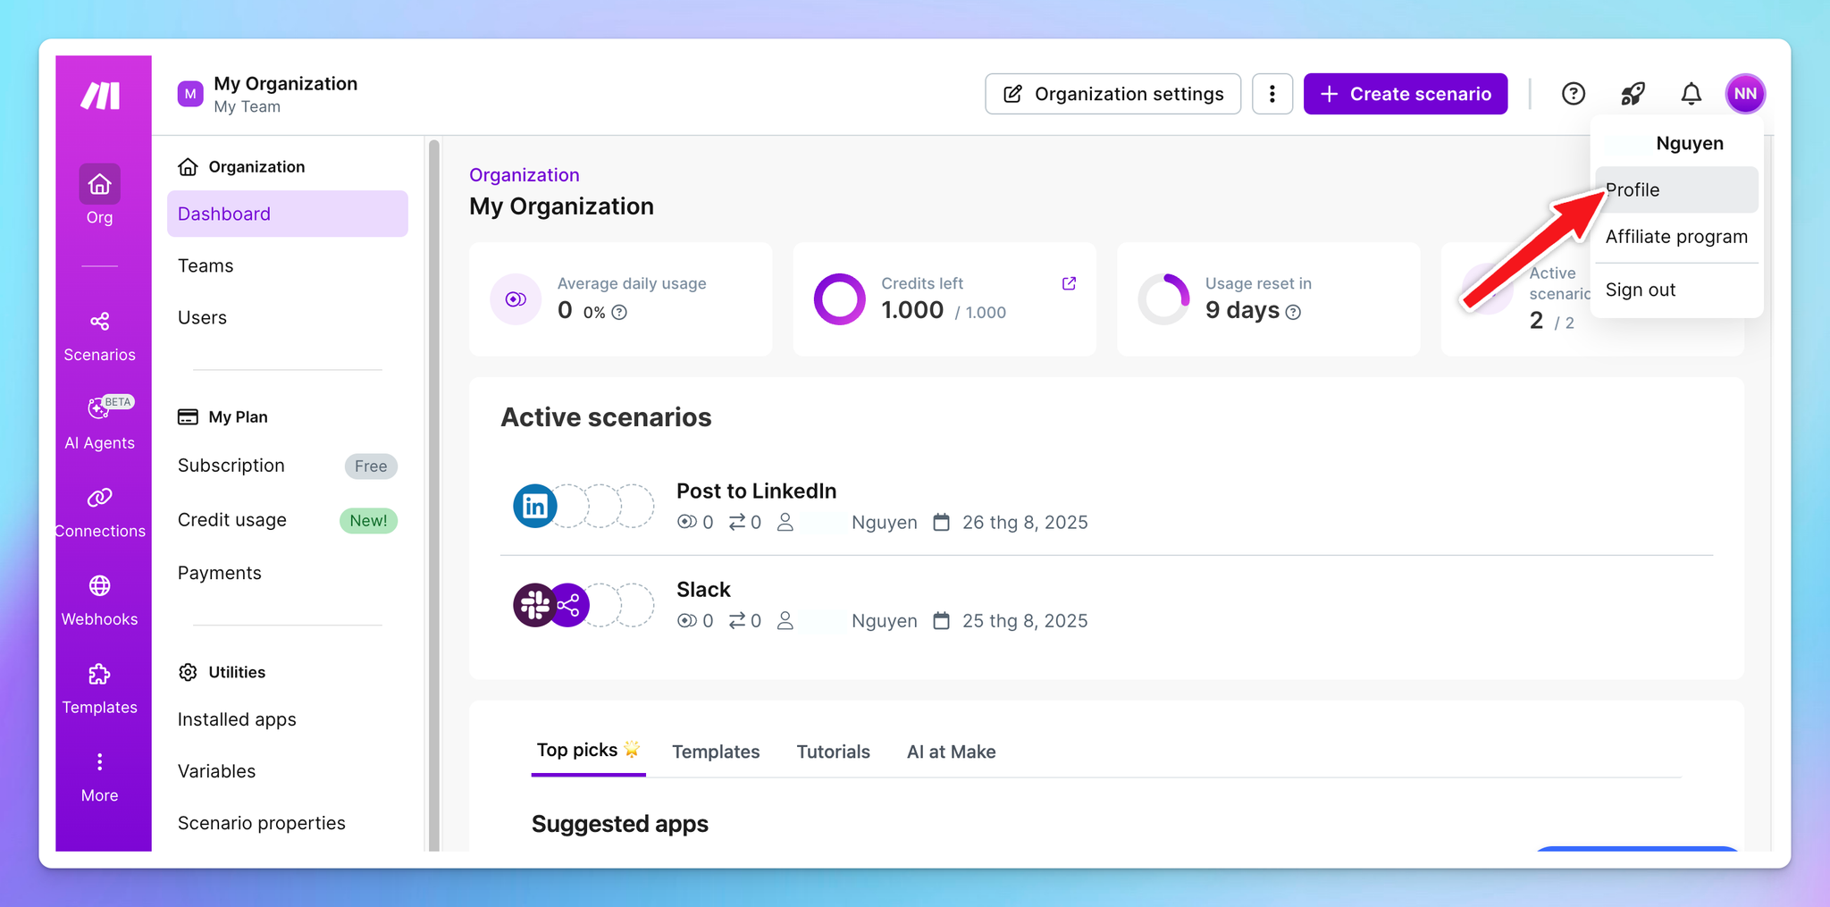This screenshot has height=907, width=1830.
Task: Open Subscription settings
Action: (x=231, y=466)
